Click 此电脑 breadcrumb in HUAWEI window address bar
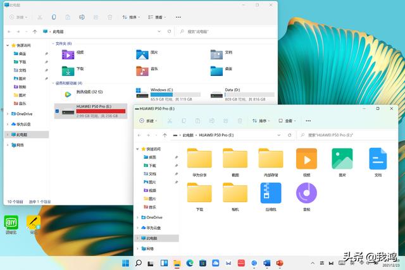405x270 pixels. coord(188,135)
